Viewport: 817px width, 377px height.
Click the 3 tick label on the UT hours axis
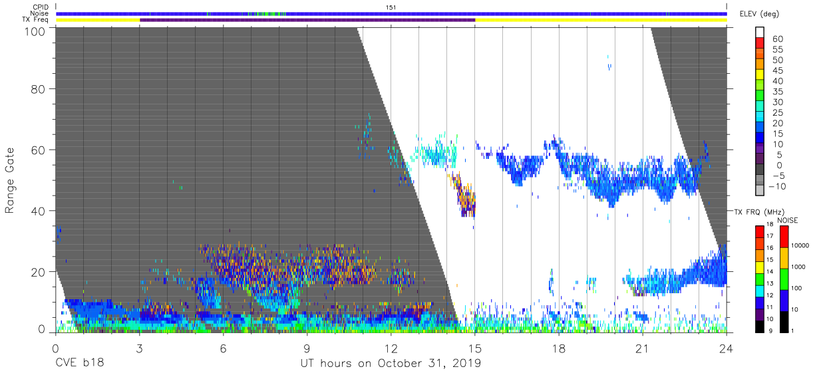tap(139, 347)
